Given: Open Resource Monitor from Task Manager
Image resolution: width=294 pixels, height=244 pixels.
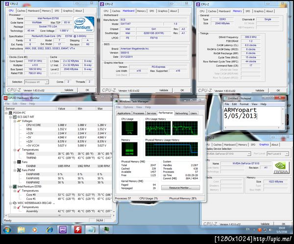Looking at the screenshot, I should click(x=180, y=188).
